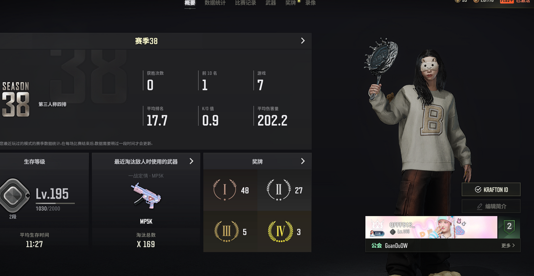
Task: Switch to the 数据统计 tab
Action: pos(215,3)
